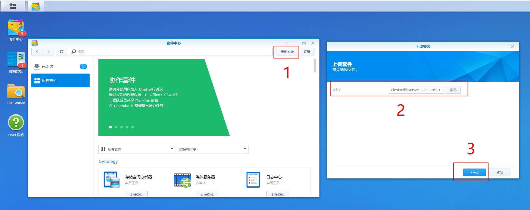Viewport: 530px width, 210px height.
Task: Click 下一步 in upload dialog
Action: [474, 172]
